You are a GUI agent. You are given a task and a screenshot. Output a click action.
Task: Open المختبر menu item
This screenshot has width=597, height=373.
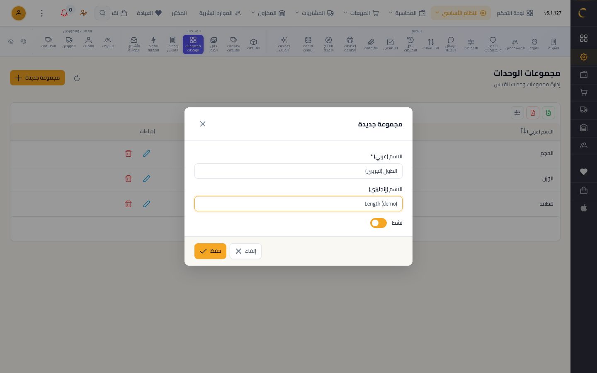[x=179, y=13]
